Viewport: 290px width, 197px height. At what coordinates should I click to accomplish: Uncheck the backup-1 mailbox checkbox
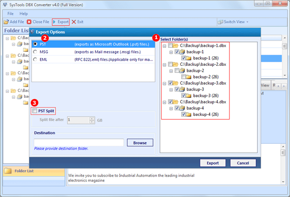tap(177, 52)
